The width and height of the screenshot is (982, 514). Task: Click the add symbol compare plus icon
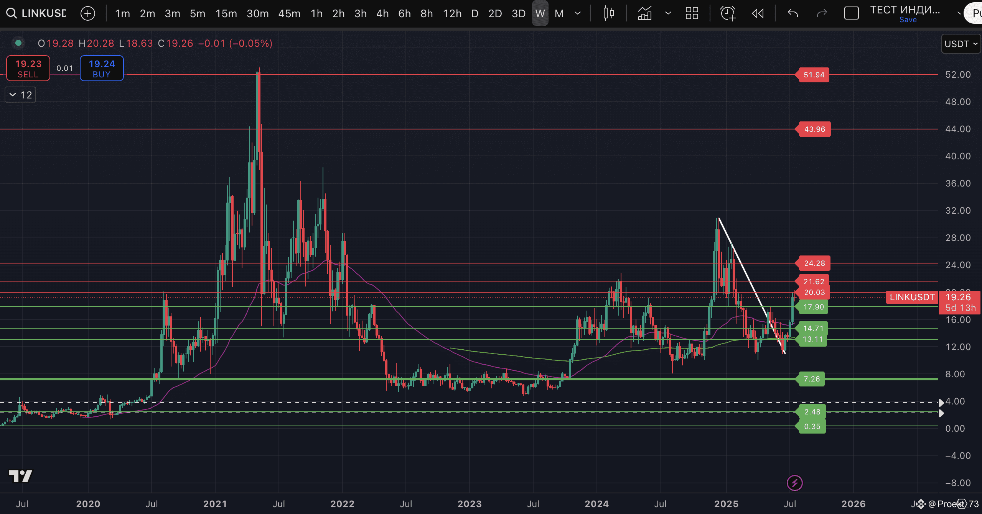(x=88, y=13)
